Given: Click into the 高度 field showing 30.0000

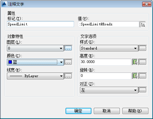Looking at the screenshot, I should point(106,62).
